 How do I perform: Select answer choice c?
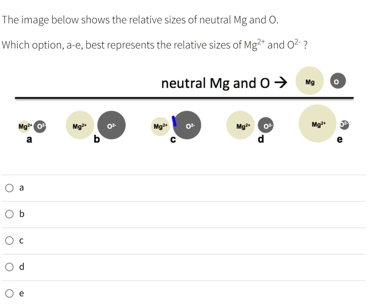tap(9, 240)
